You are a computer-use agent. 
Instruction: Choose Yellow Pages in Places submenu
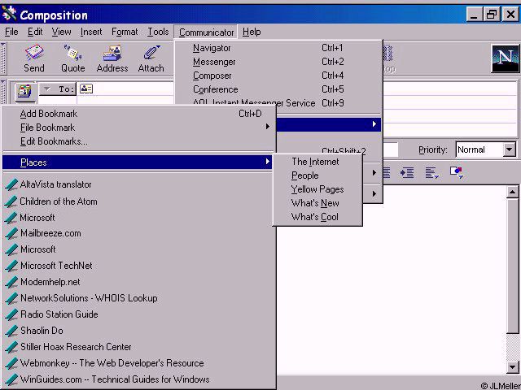tap(317, 189)
